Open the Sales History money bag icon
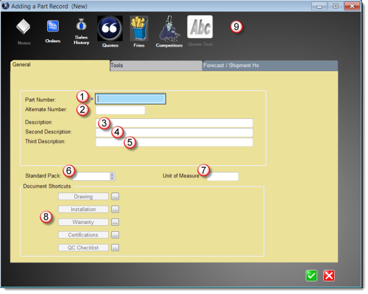 coord(81,24)
